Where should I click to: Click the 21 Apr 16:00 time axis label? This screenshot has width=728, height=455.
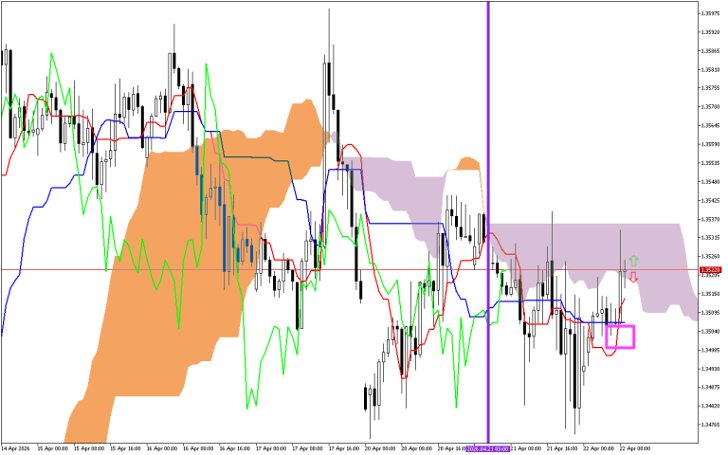coord(562,449)
